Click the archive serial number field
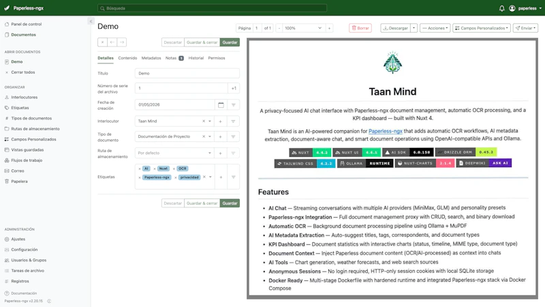The width and height of the screenshot is (545, 307). (x=181, y=88)
